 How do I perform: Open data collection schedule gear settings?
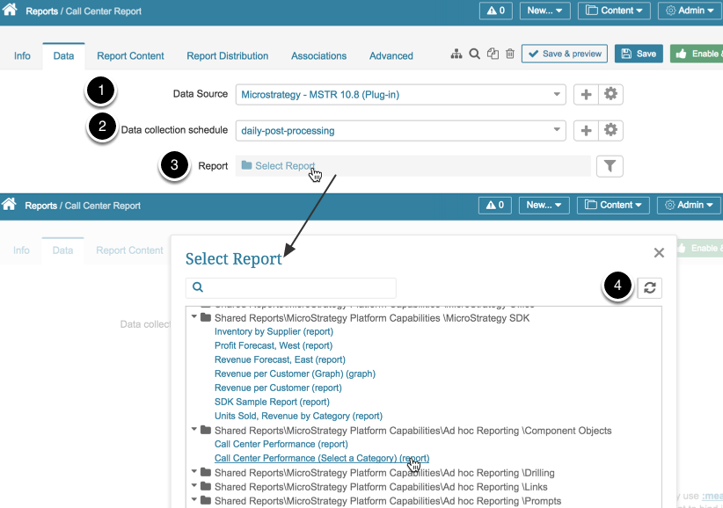[x=611, y=130]
